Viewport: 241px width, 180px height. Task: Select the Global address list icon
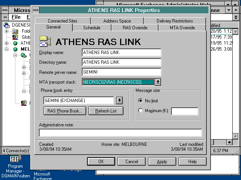pyautogui.click(x=15, y=37)
